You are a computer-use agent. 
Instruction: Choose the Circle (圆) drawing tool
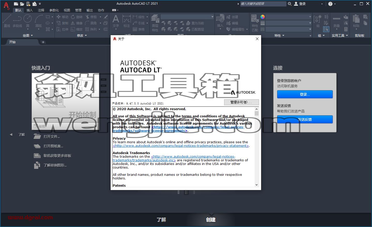click(x=27, y=21)
